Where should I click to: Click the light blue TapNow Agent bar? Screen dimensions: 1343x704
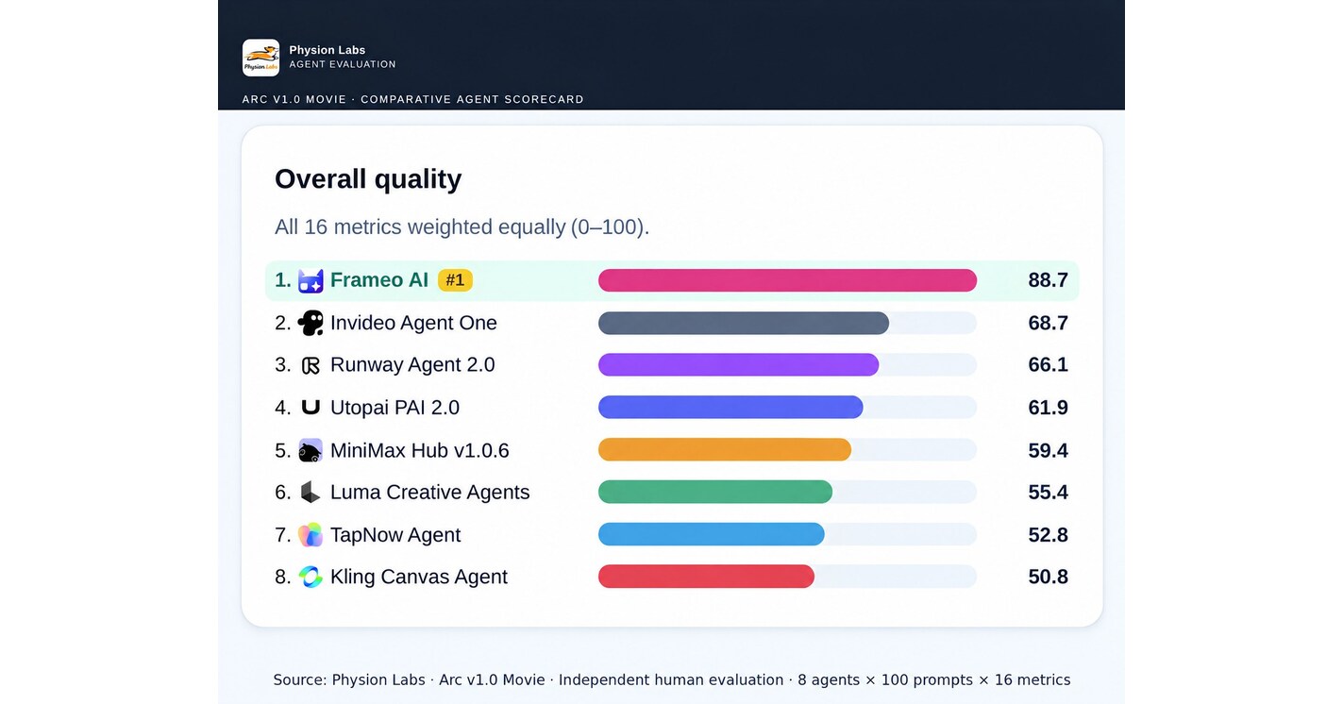(x=712, y=534)
